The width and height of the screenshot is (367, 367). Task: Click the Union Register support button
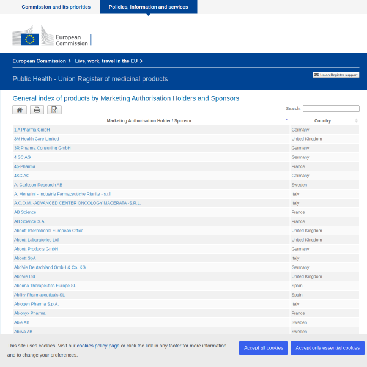336,75
